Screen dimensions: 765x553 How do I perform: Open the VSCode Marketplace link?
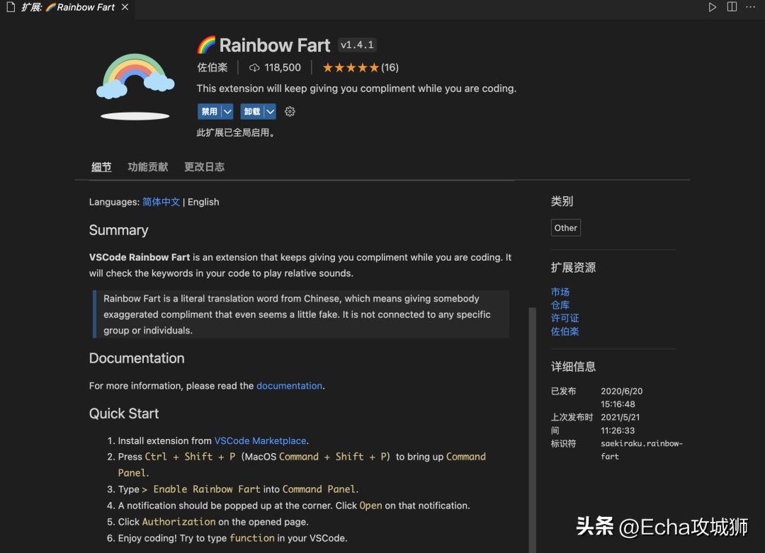tap(260, 440)
